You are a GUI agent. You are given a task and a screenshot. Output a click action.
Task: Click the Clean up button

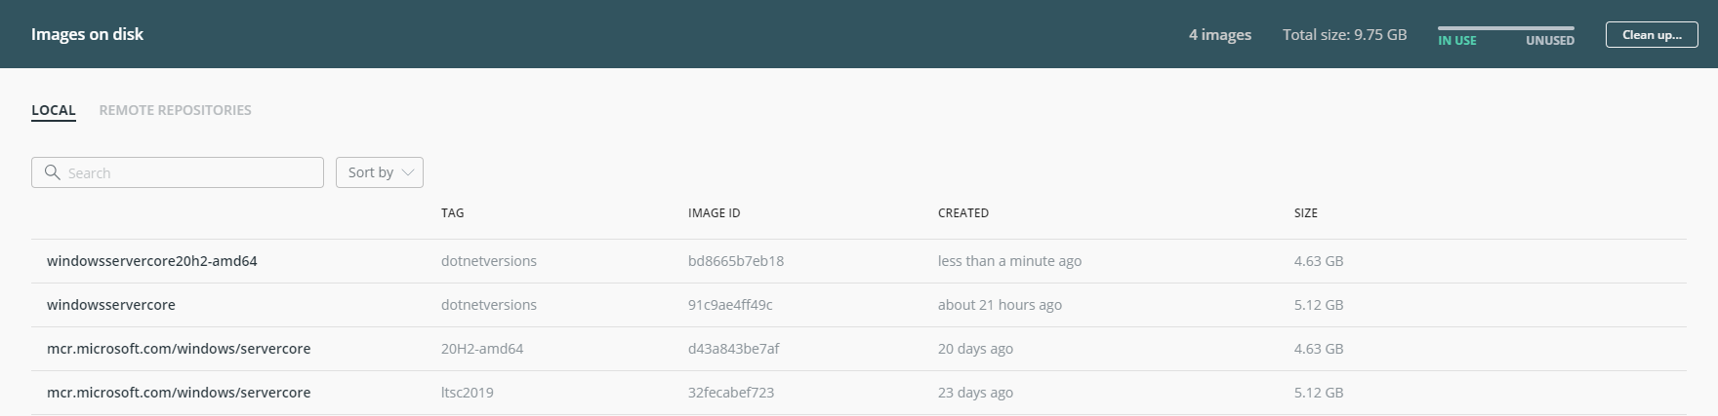[1652, 35]
